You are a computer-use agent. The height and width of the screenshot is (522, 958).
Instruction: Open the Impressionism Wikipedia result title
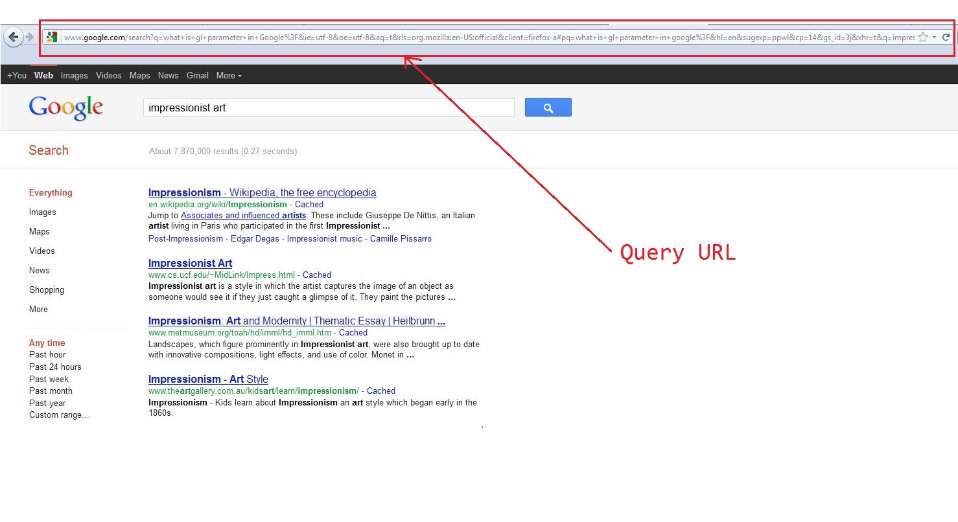click(262, 193)
